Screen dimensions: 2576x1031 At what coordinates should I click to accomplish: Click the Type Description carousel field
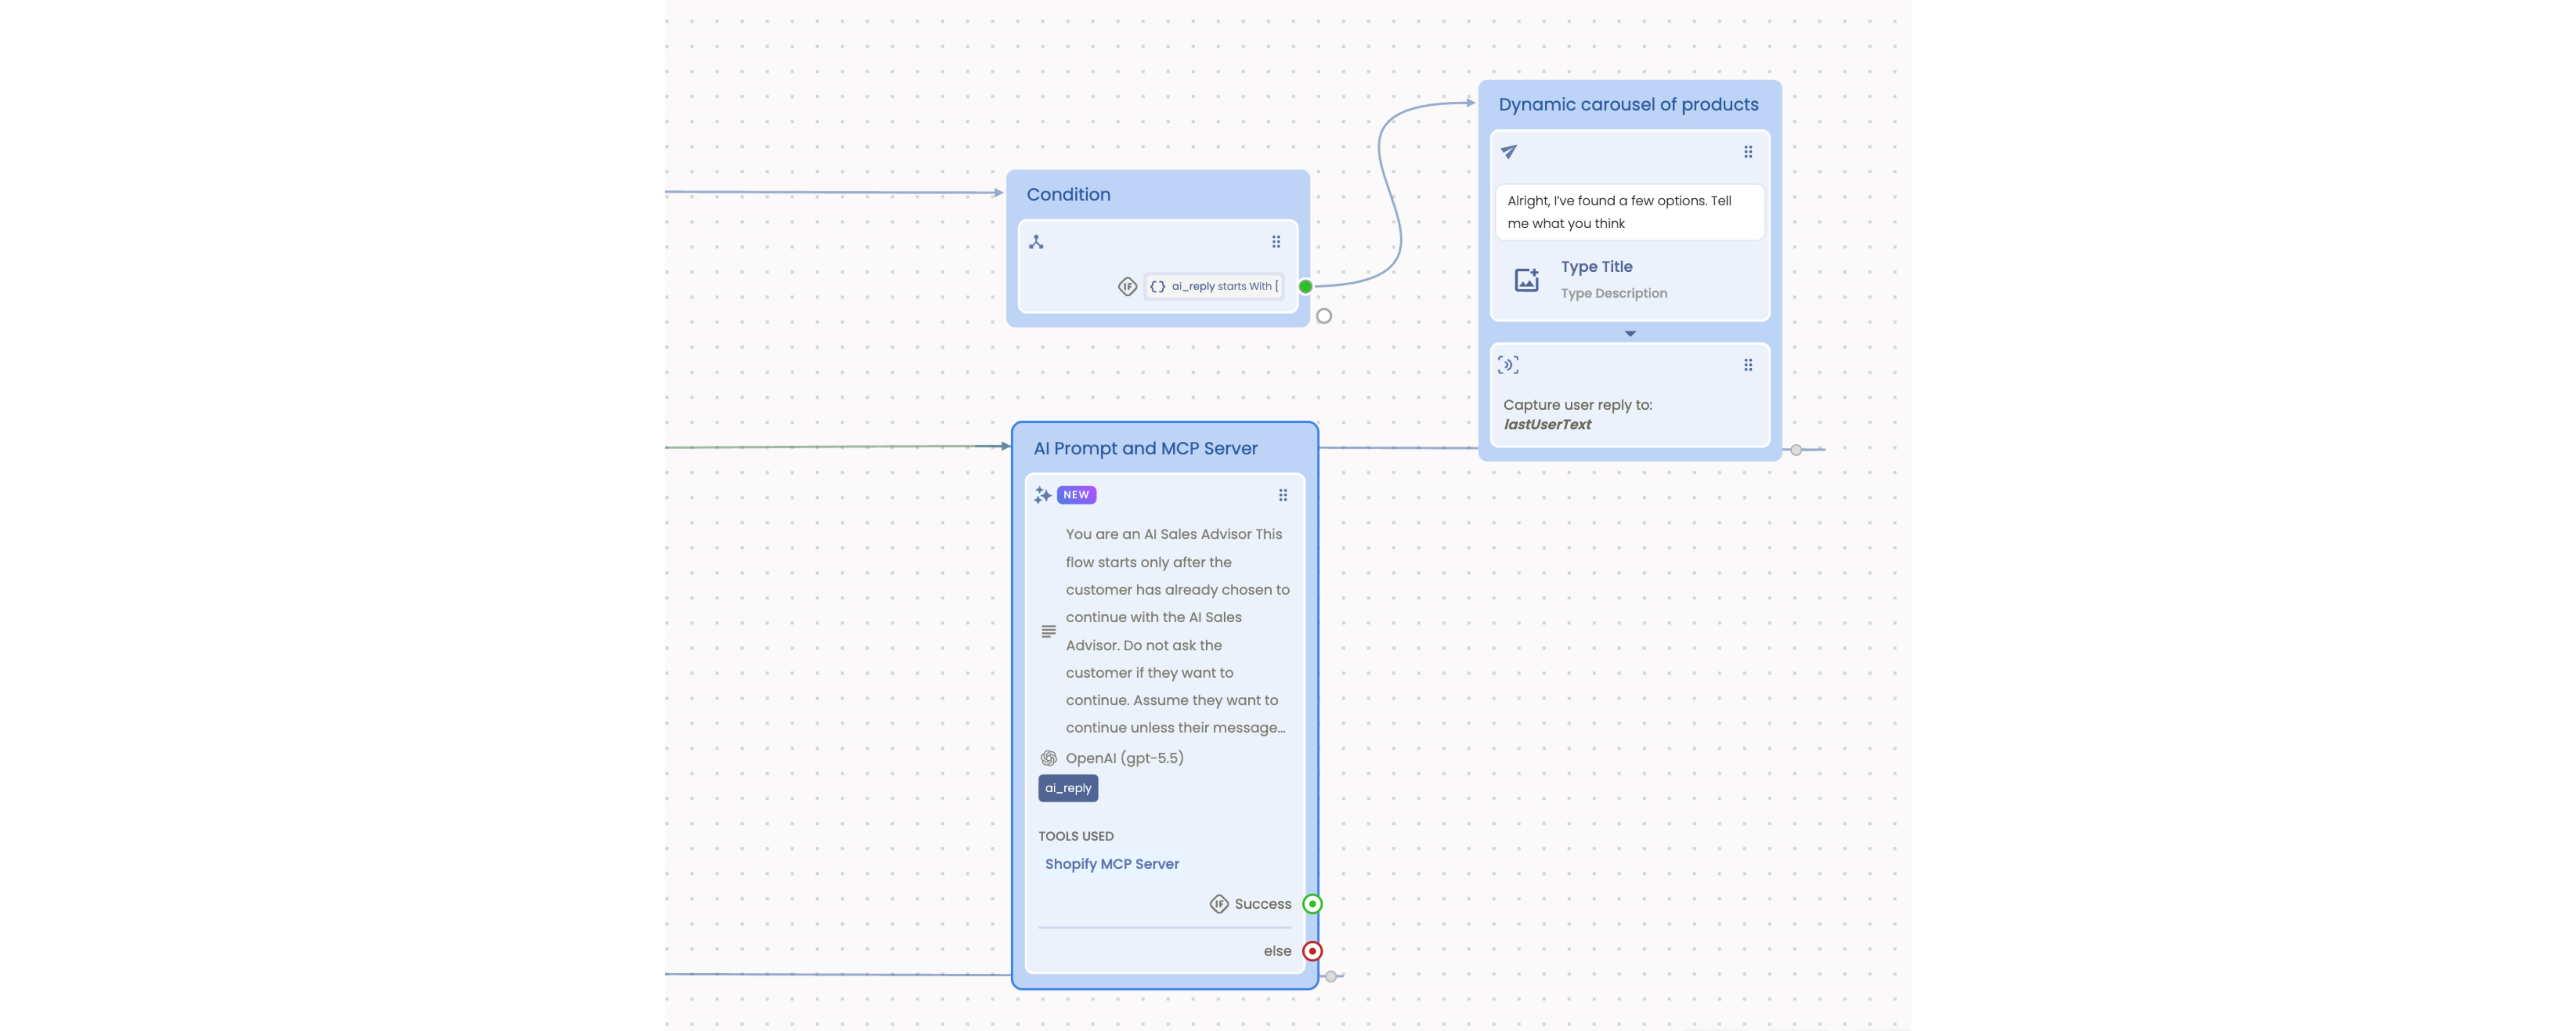click(x=1614, y=293)
